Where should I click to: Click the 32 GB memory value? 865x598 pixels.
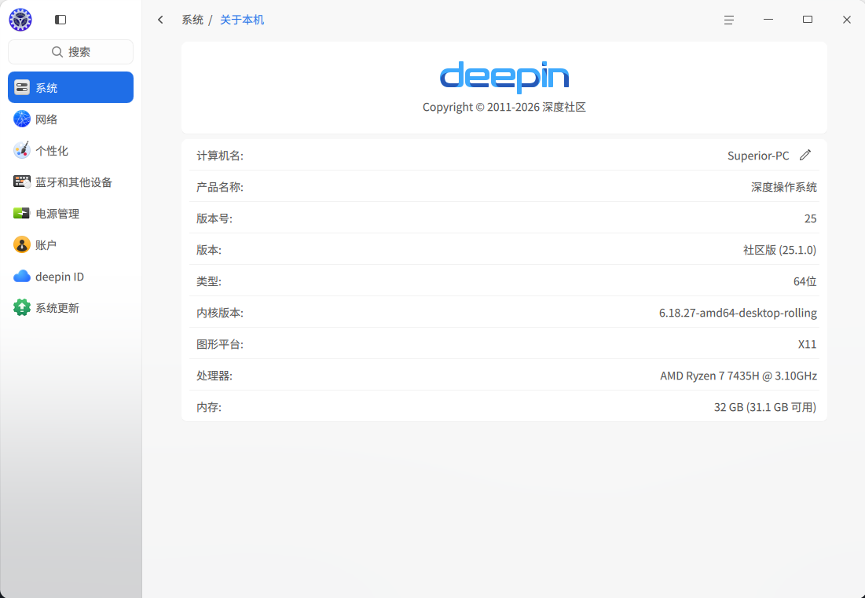coord(765,407)
